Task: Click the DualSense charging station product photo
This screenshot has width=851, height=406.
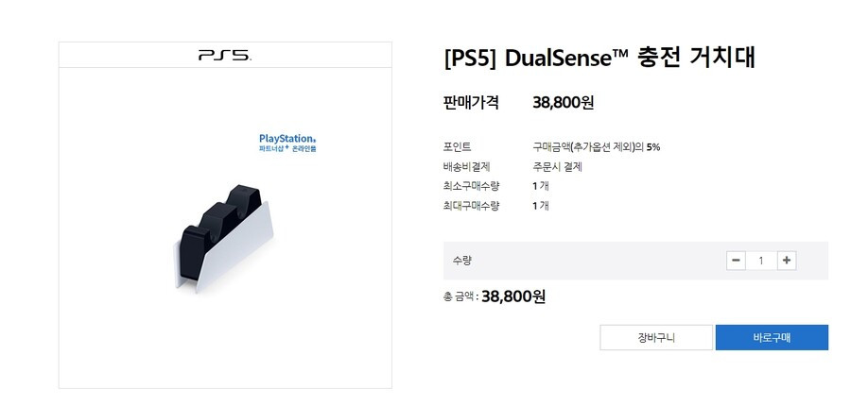Action: click(x=223, y=237)
